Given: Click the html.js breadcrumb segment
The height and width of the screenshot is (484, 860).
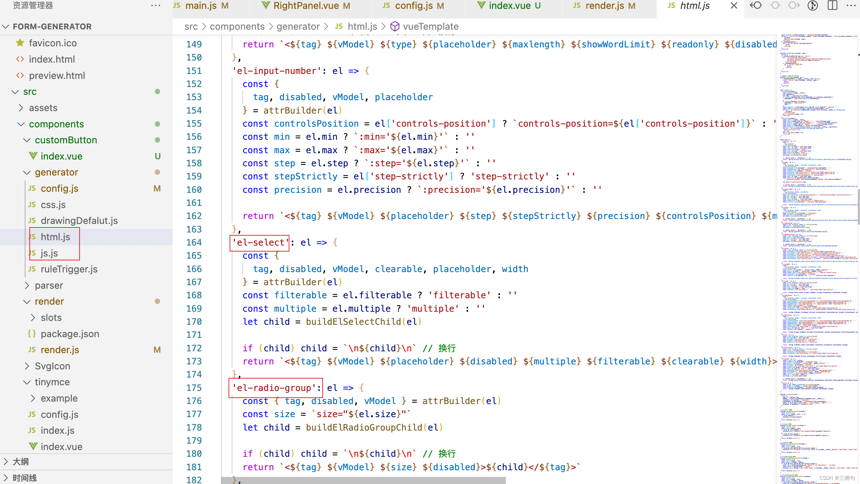Looking at the screenshot, I should (x=362, y=27).
